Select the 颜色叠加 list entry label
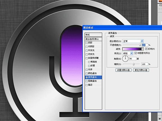This screenshot has height=121, width=162. (92, 73)
